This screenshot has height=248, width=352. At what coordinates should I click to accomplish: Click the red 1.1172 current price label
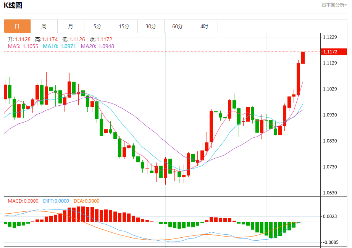(x=334, y=52)
